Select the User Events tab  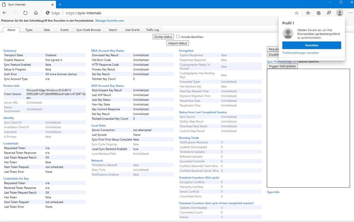(132, 30)
